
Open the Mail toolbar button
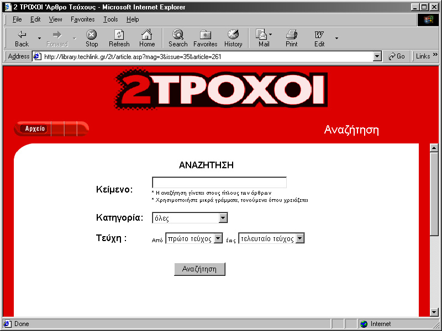(x=264, y=38)
